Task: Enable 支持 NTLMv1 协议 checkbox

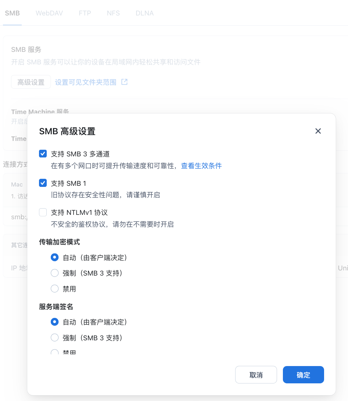Action: pyautogui.click(x=43, y=212)
